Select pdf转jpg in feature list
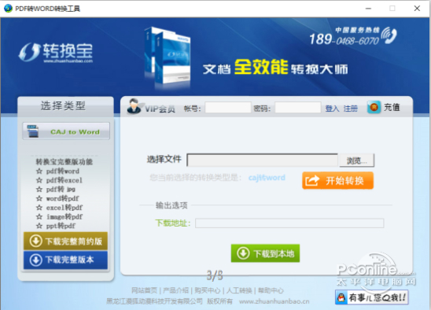The height and width of the screenshot is (310, 431). tap(61, 190)
